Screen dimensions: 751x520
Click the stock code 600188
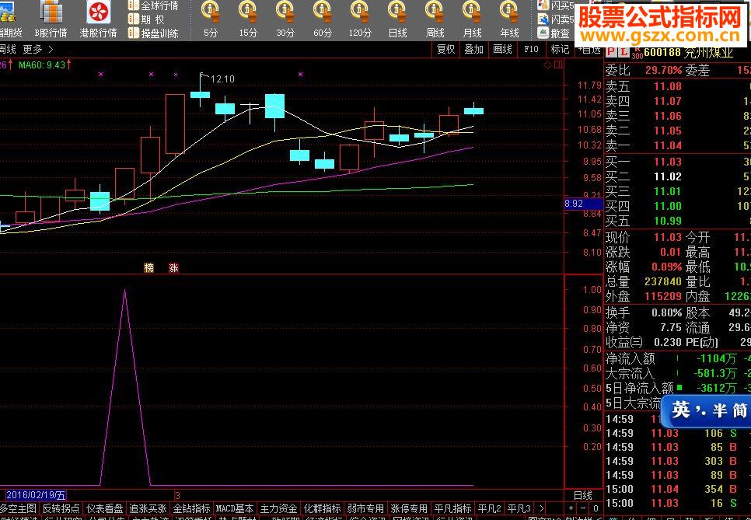(662, 52)
